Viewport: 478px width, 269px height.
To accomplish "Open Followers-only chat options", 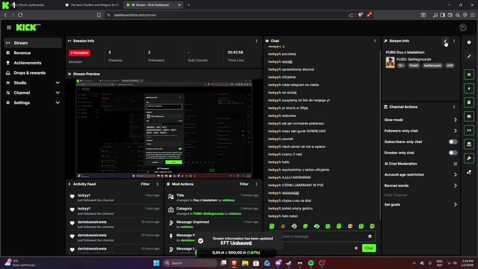I will click(x=420, y=131).
